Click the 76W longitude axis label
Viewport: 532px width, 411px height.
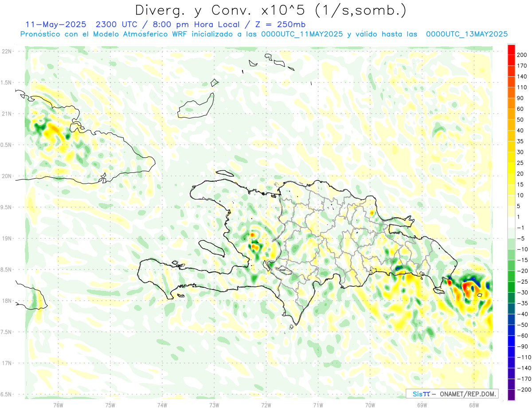(x=58, y=404)
